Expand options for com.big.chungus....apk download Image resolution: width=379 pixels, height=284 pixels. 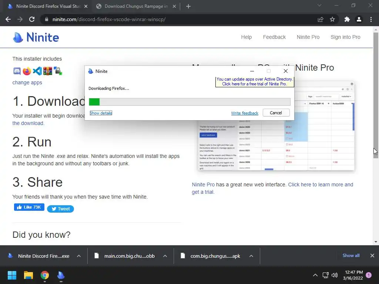(251, 256)
